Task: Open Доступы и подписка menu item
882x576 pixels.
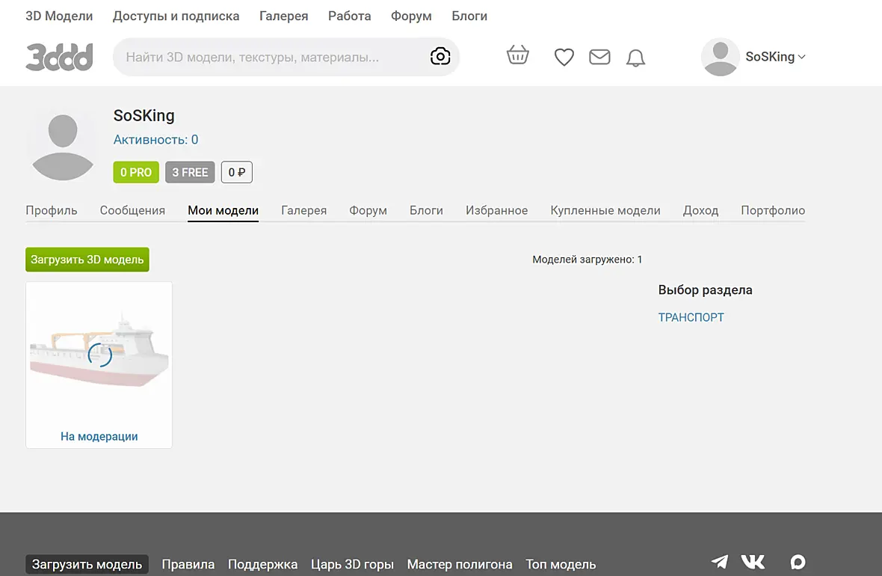Action: pyautogui.click(x=176, y=16)
